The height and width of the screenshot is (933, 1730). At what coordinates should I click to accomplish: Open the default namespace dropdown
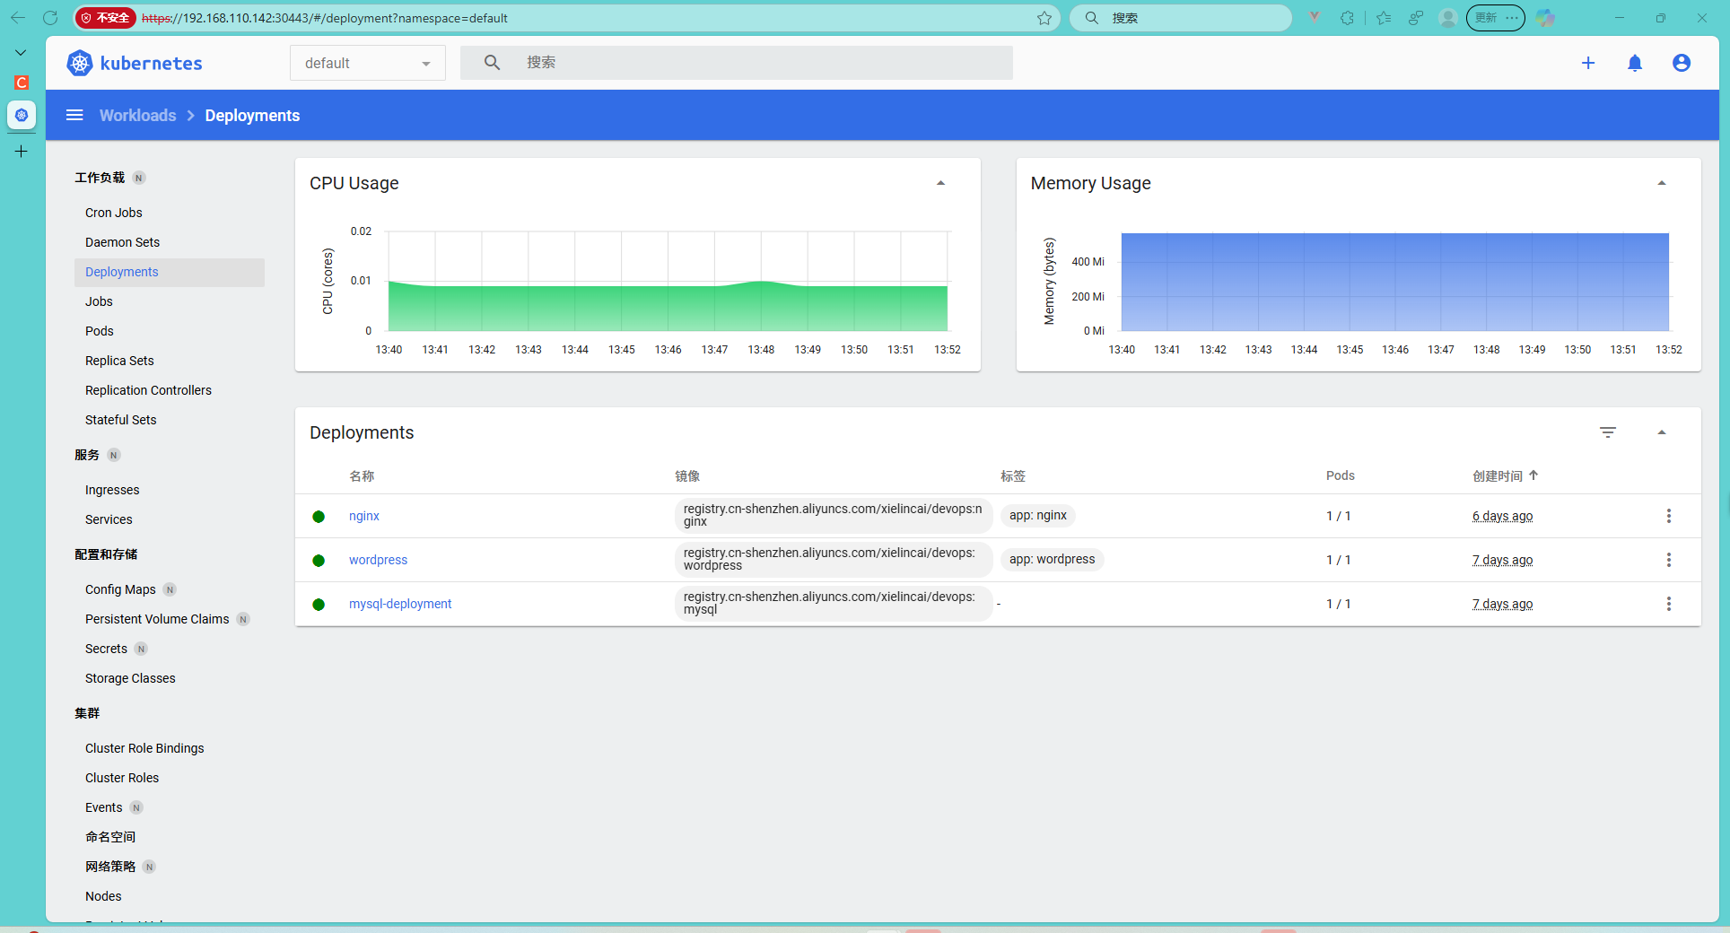click(x=367, y=63)
